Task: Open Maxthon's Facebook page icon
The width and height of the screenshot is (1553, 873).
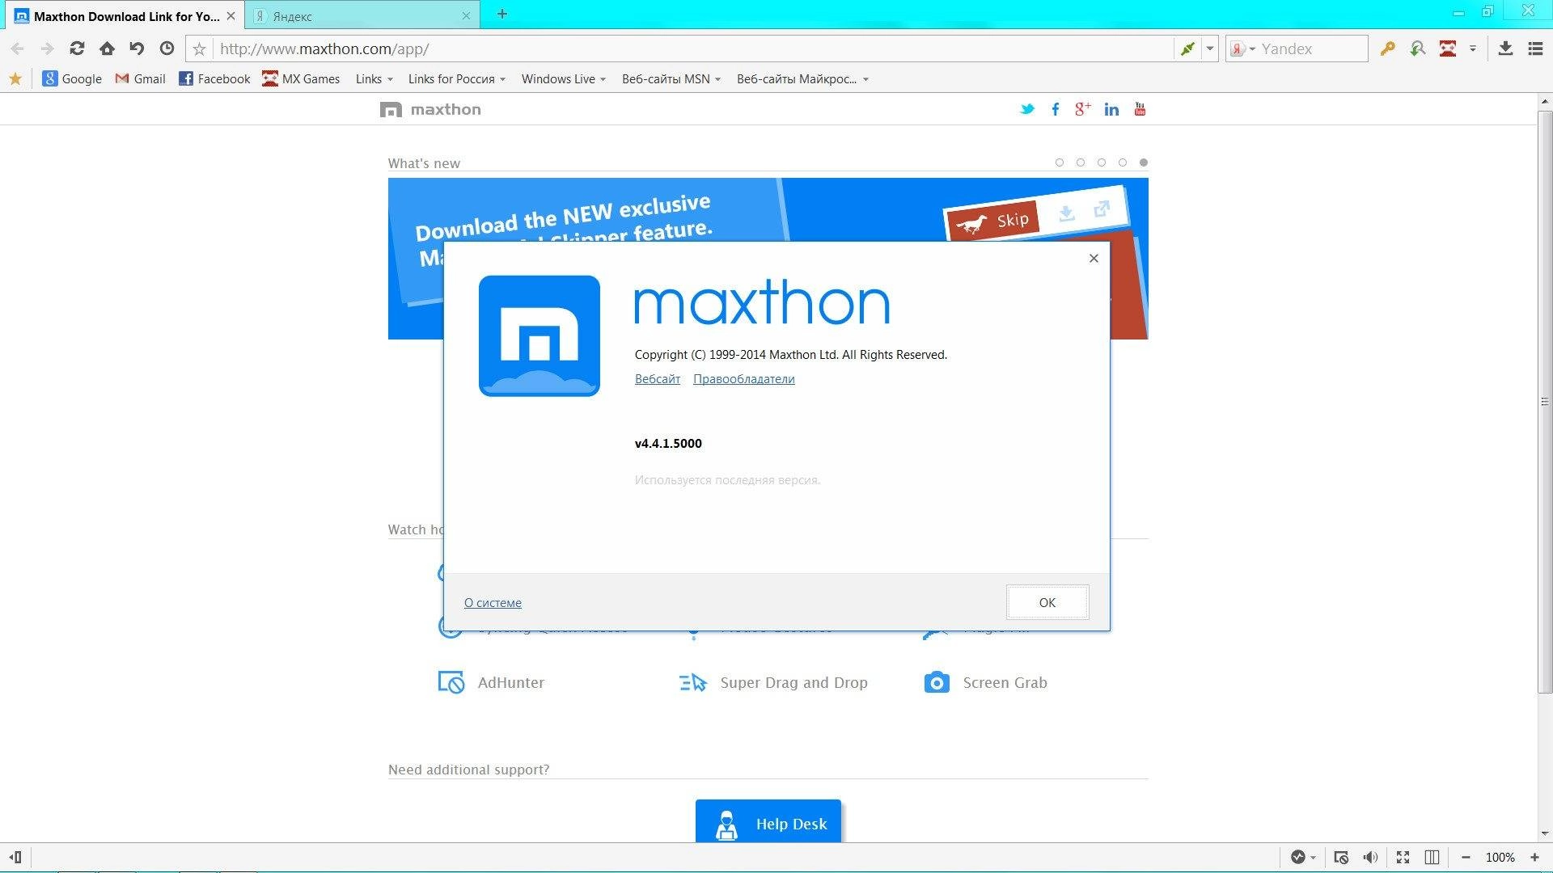Action: point(1056,109)
